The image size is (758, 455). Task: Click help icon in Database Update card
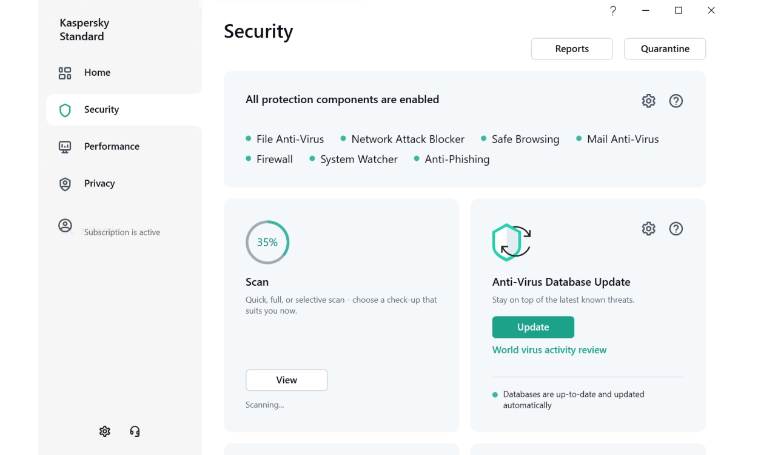click(x=676, y=229)
